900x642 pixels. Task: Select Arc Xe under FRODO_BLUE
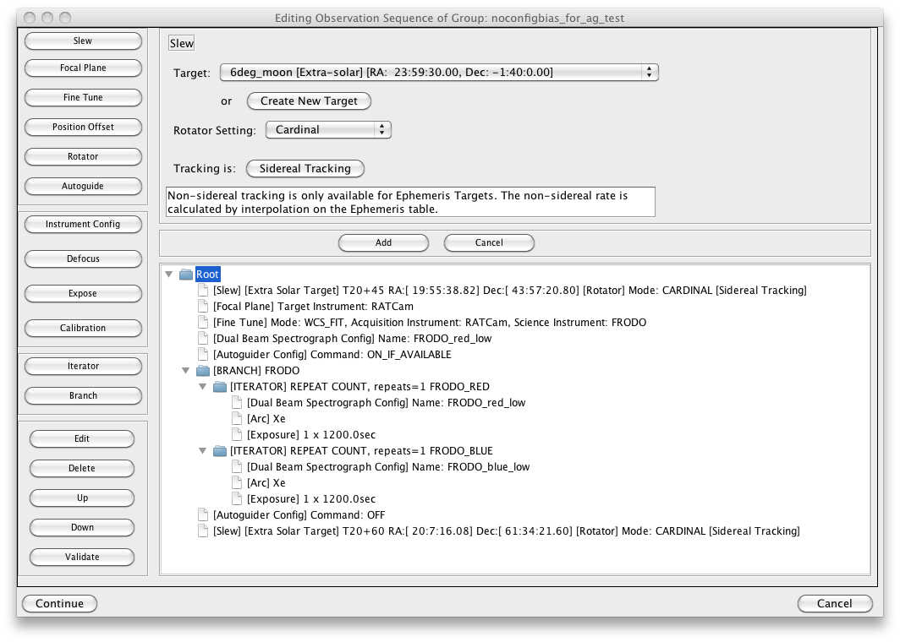[x=266, y=482]
